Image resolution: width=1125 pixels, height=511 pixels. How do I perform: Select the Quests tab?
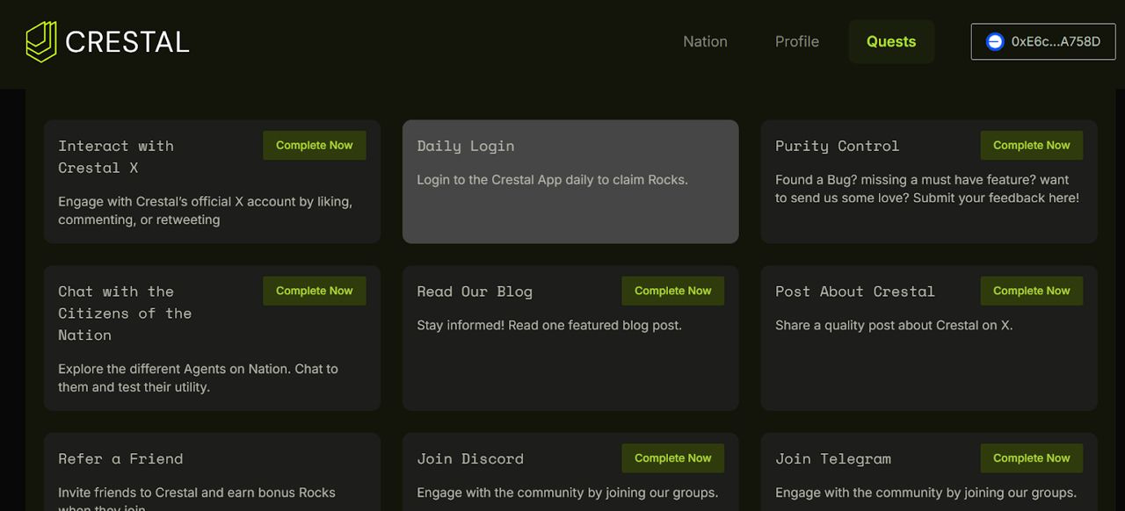point(891,41)
